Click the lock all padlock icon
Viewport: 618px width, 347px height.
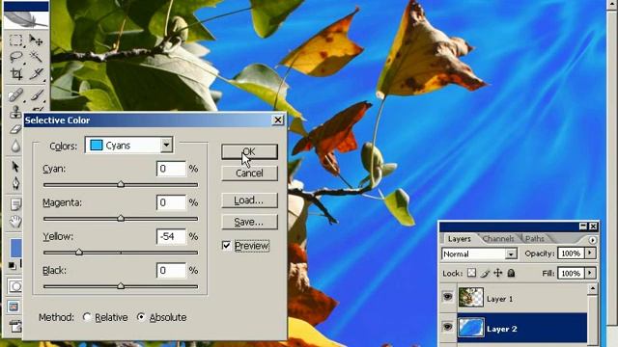coord(511,273)
